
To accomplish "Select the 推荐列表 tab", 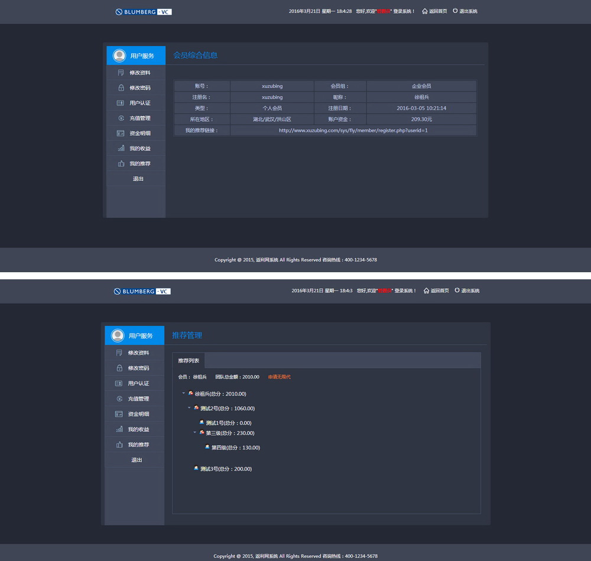I will 189,360.
